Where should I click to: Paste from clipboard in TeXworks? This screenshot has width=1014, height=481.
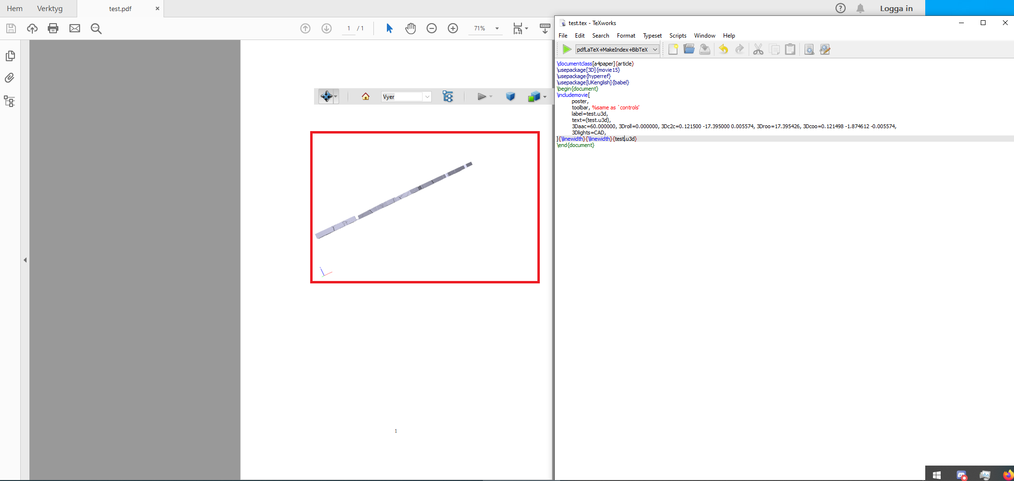pos(790,49)
